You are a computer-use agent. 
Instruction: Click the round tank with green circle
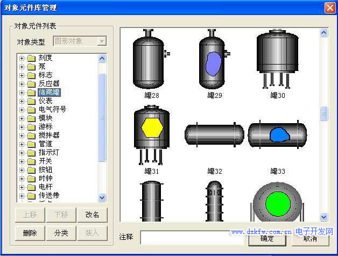(278, 203)
